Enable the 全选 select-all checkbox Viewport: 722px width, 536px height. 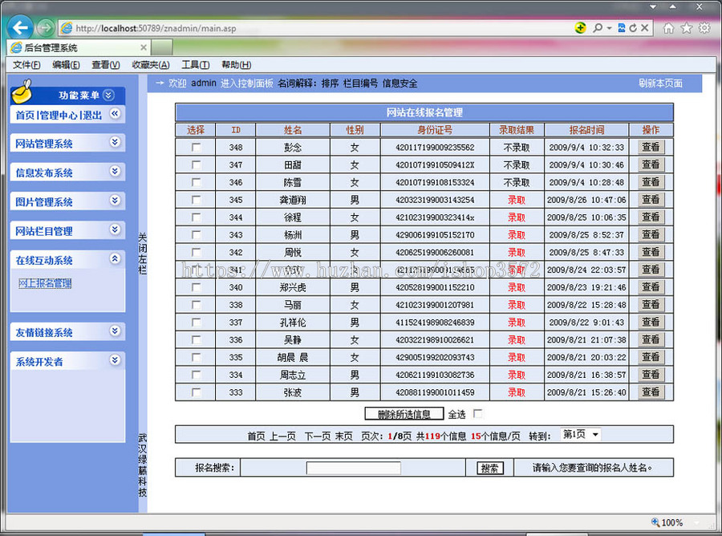478,413
